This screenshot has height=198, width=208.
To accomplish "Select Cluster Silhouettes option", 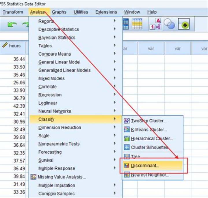I will [153, 147].
